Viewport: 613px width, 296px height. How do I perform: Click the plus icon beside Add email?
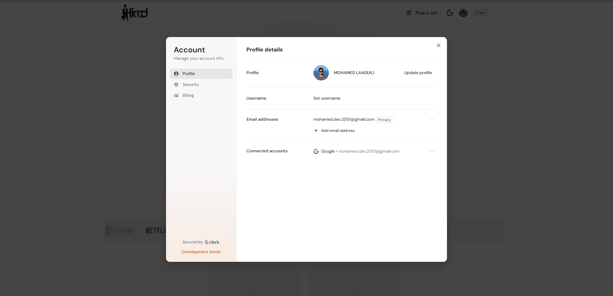click(x=316, y=131)
